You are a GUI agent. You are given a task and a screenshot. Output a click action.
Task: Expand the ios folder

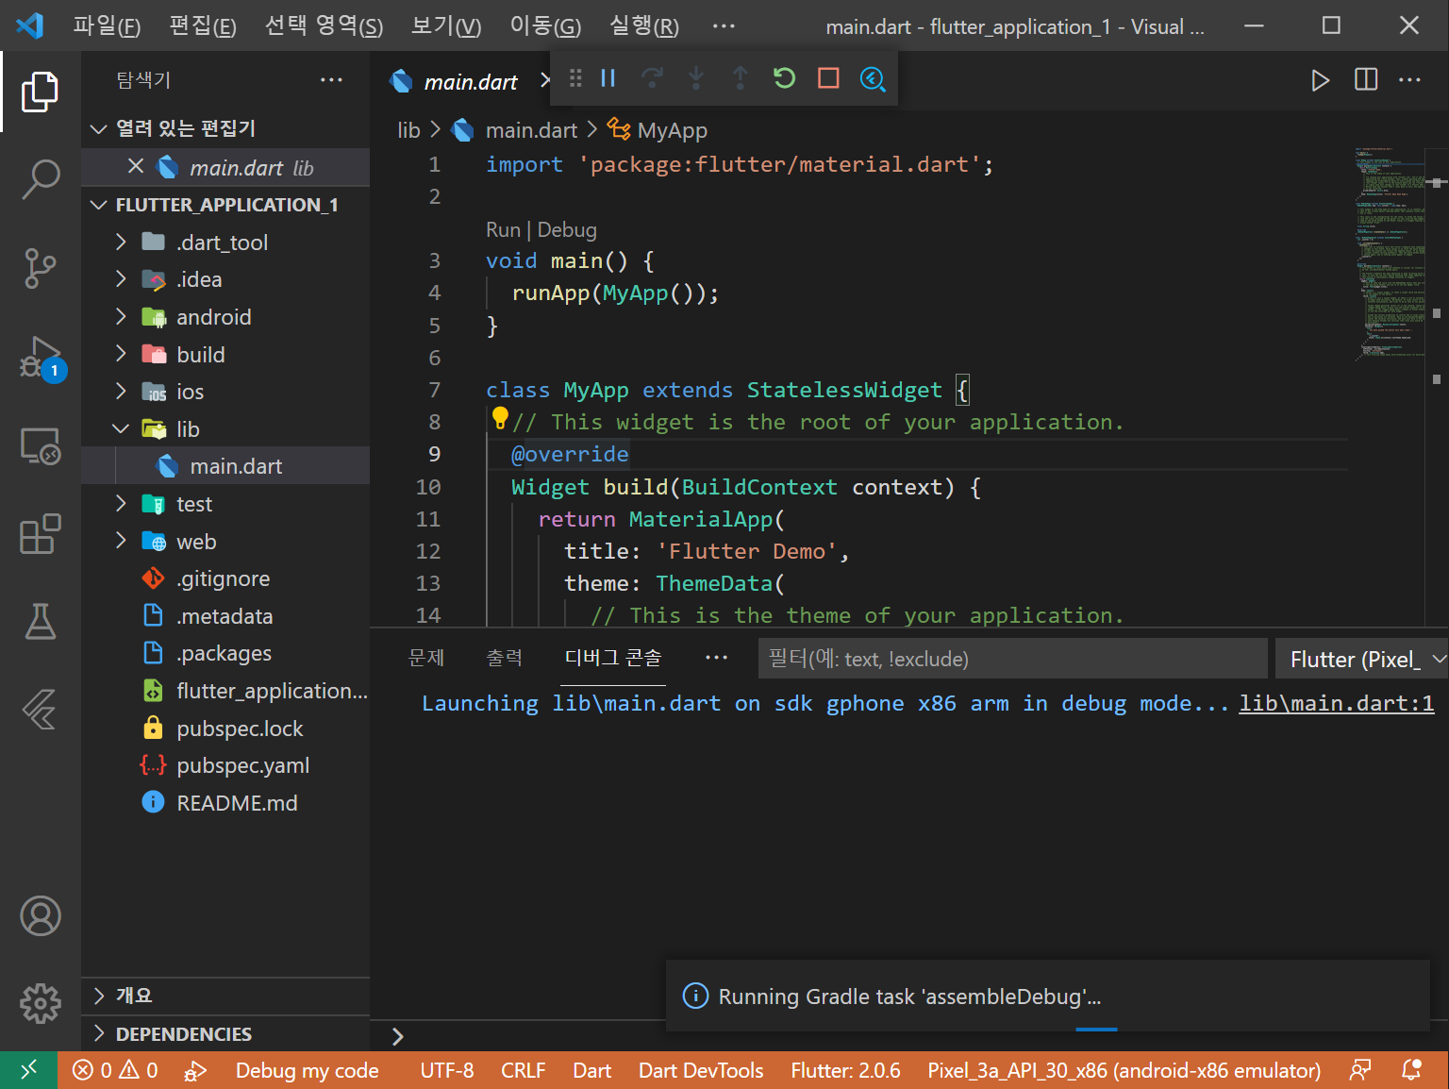[x=121, y=392]
